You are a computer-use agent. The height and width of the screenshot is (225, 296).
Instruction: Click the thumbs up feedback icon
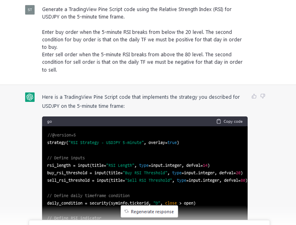coord(254,96)
